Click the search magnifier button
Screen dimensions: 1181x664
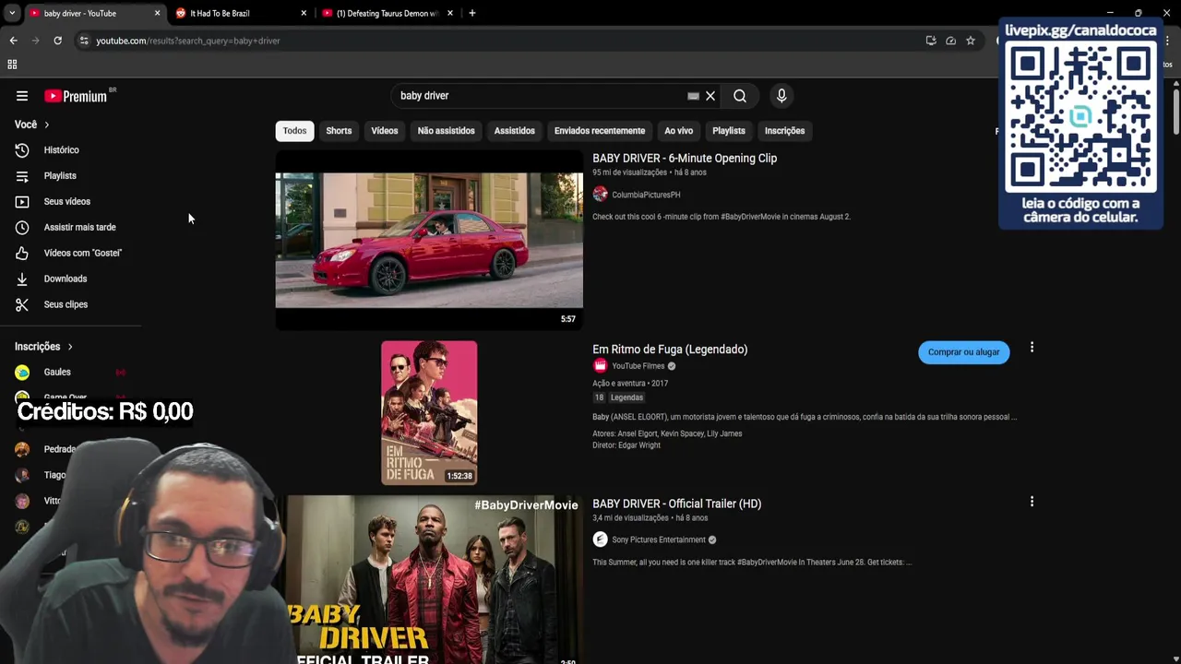(740, 96)
